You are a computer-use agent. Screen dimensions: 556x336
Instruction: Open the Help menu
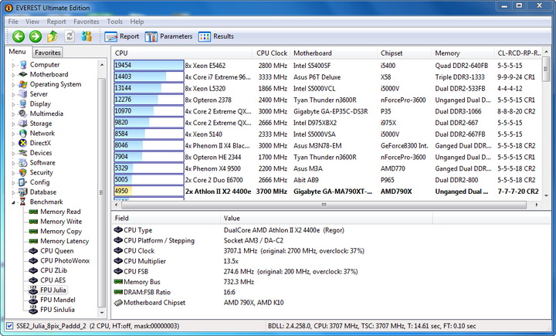point(137,22)
